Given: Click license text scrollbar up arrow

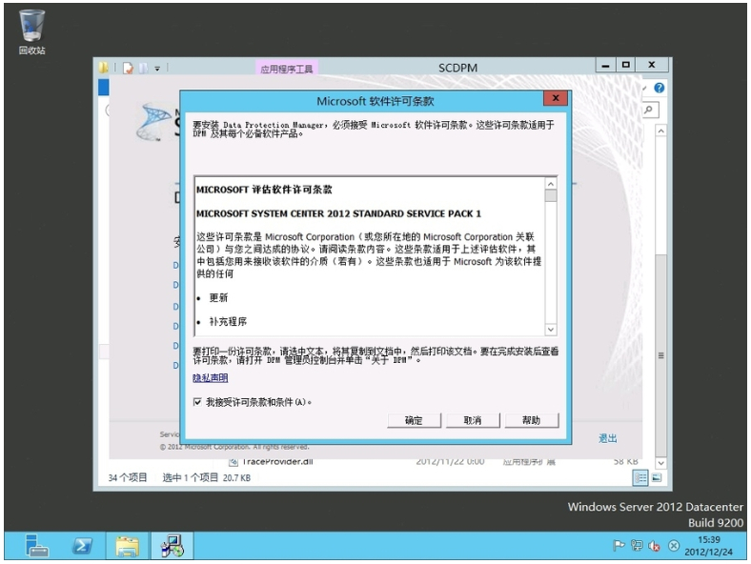Looking at the screenshot, I should click(551, 184).
